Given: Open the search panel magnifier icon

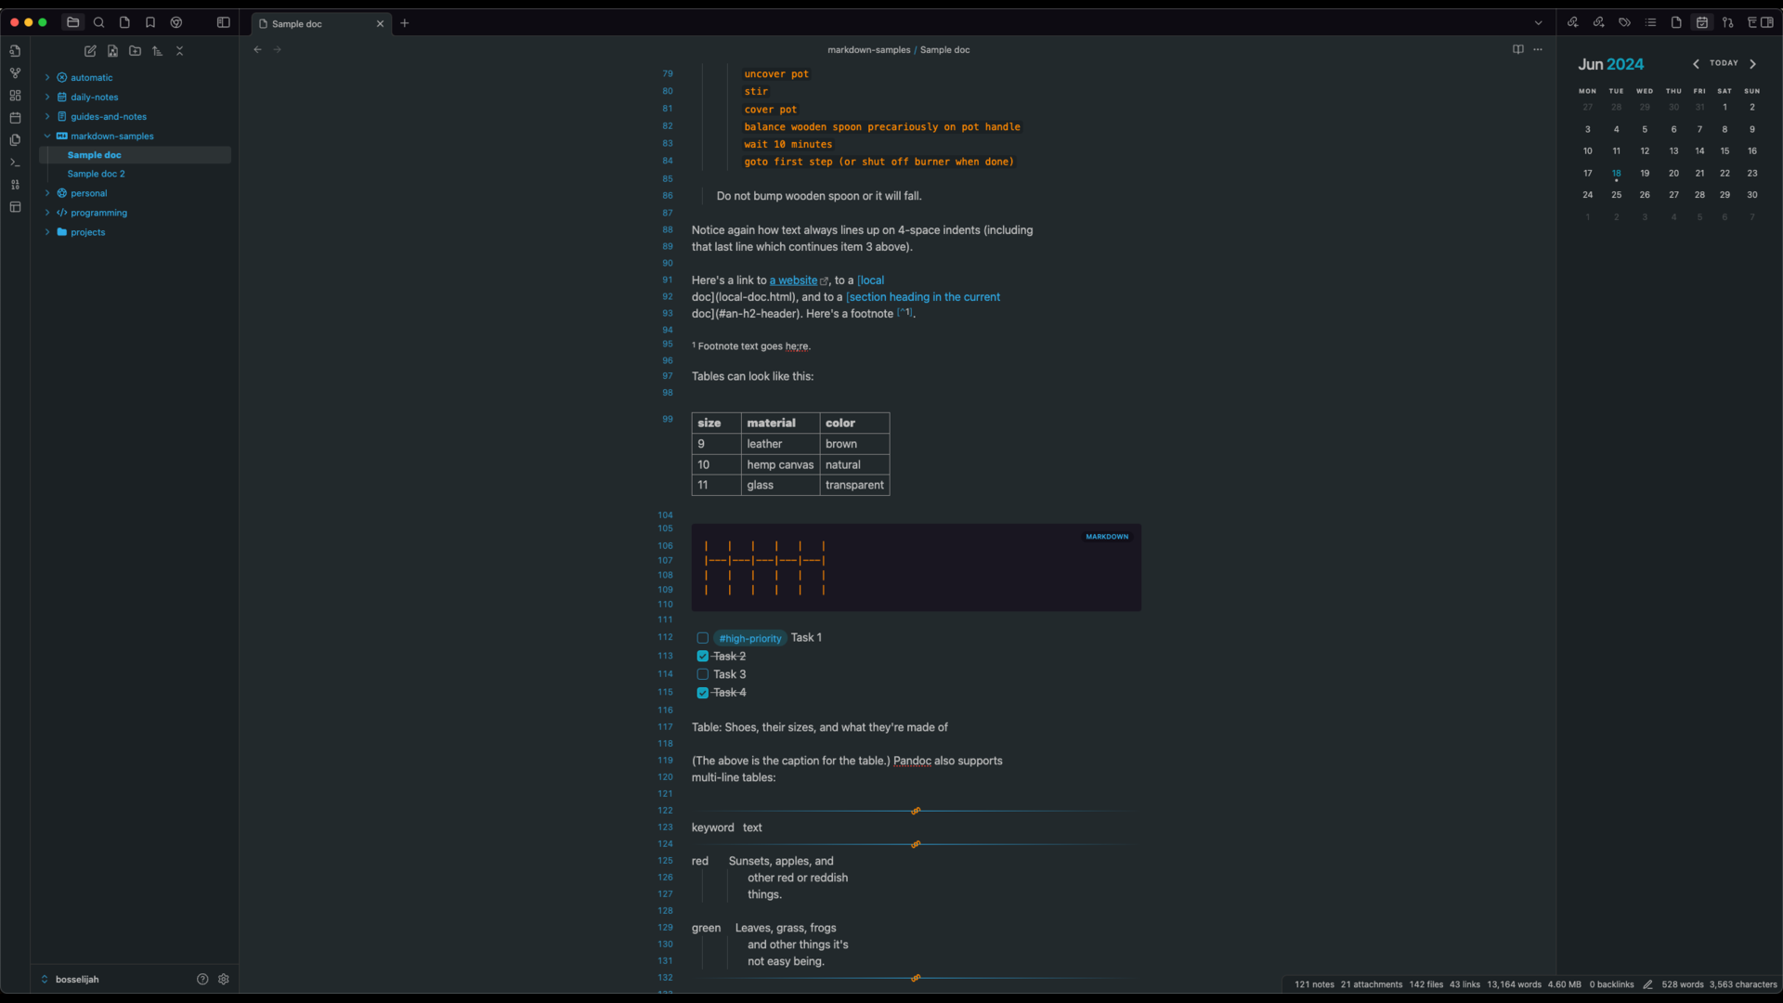Looking at the screenshot, I should pos(99,22).
